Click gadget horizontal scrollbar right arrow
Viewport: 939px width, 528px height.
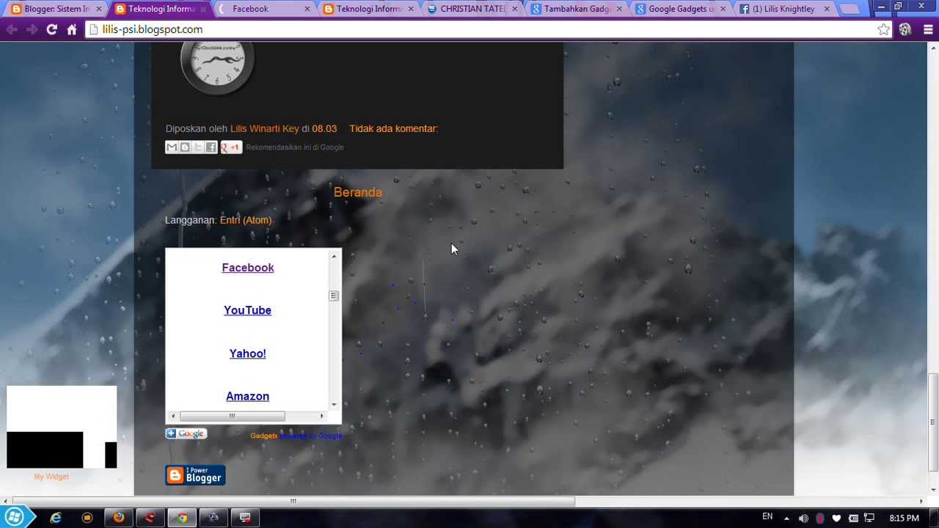tap(321, 417)
